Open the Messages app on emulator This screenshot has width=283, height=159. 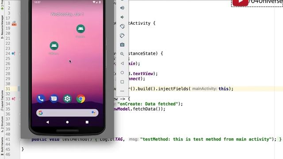(x=54, y=99)
